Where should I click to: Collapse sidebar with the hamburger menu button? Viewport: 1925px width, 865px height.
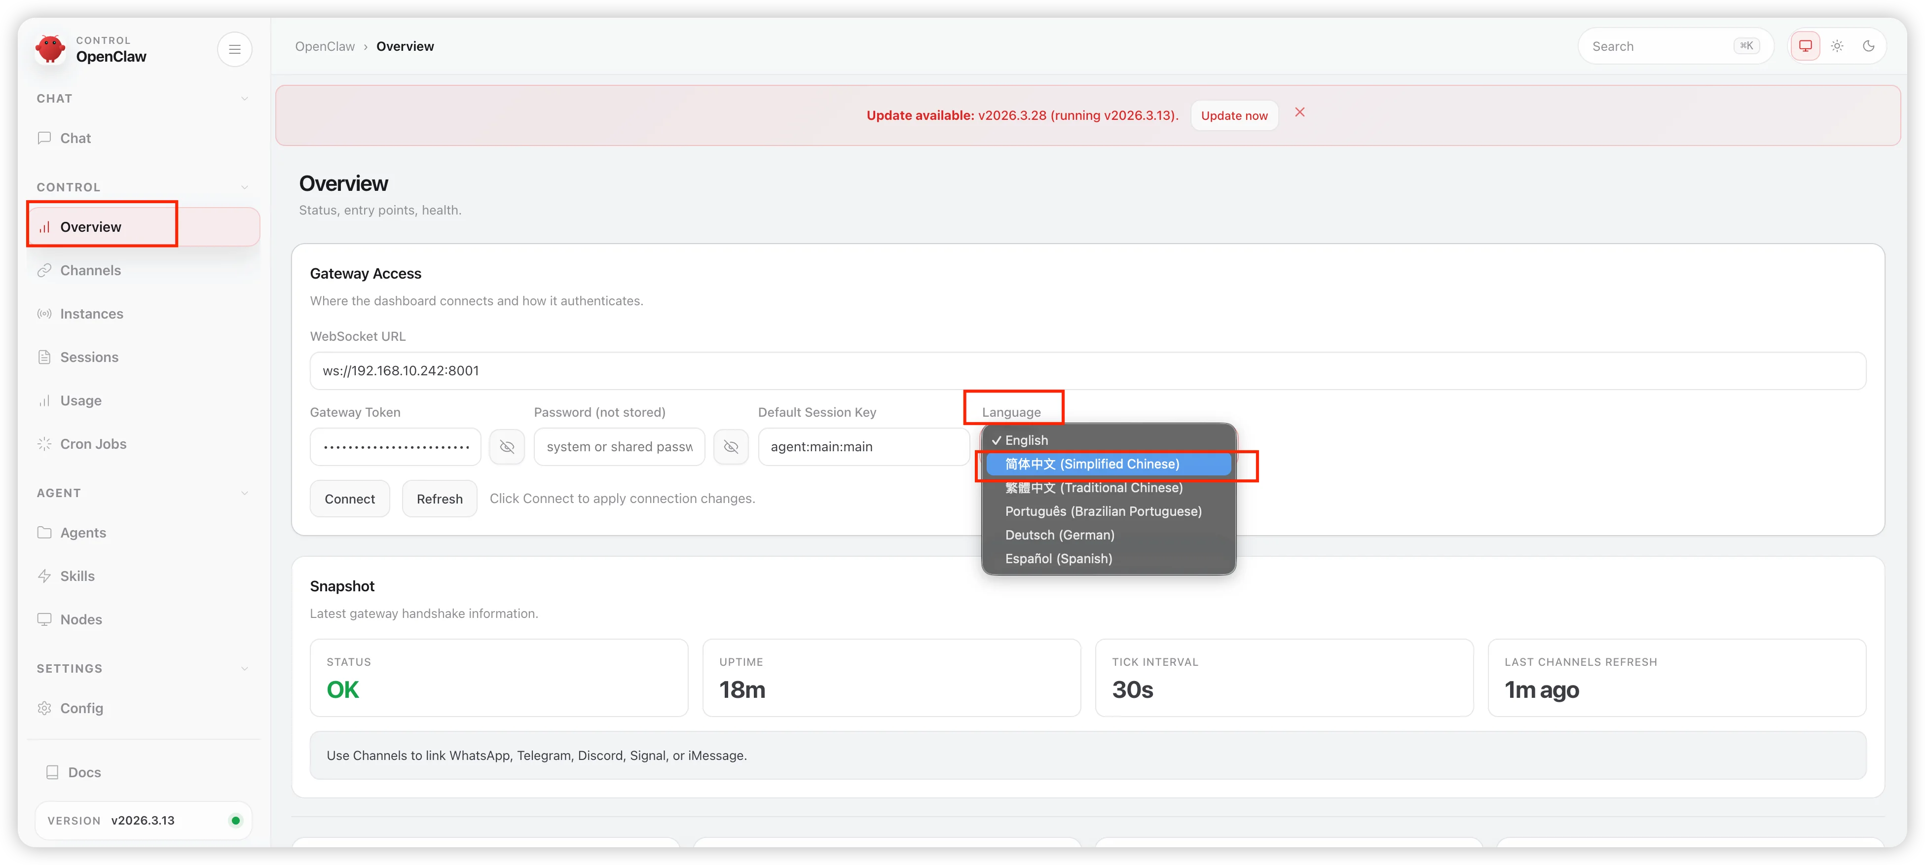tap(235, 49)
